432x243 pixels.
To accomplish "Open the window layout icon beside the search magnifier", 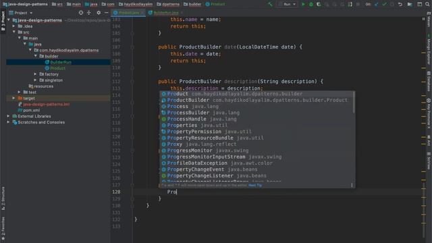I will [419, 4].
